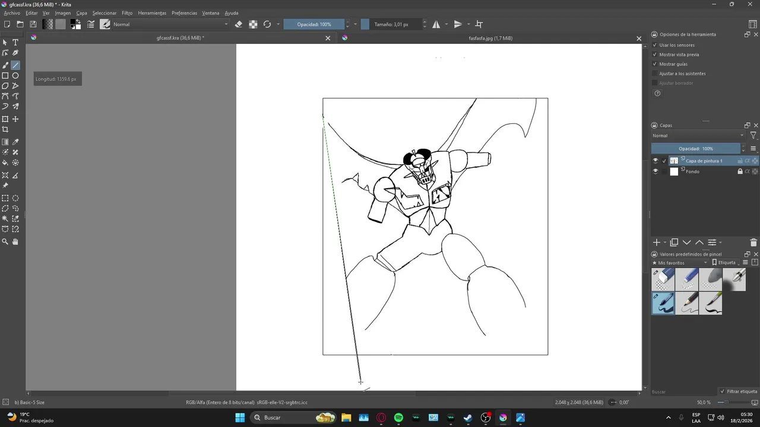760x427 pixels.
Task: Select the Ellipse shape tool
Action: coord(15,76)
